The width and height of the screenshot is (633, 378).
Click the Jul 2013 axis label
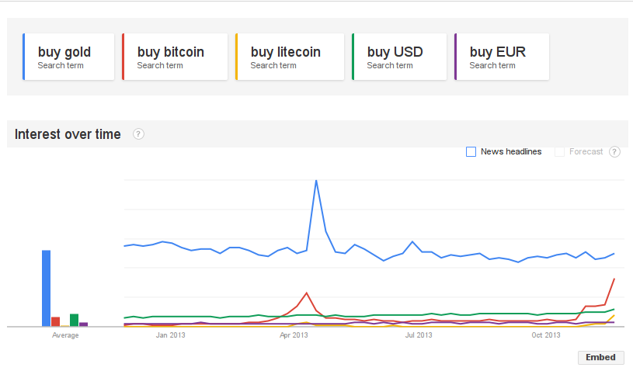(419, 335)
